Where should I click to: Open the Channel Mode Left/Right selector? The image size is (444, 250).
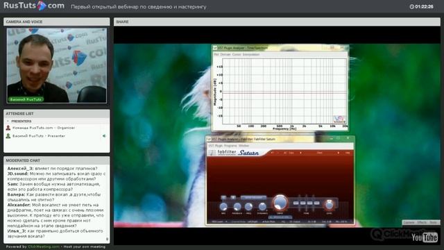coord(253,222)
